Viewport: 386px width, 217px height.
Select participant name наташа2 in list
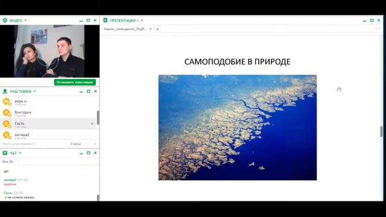(x=22, y=134)
